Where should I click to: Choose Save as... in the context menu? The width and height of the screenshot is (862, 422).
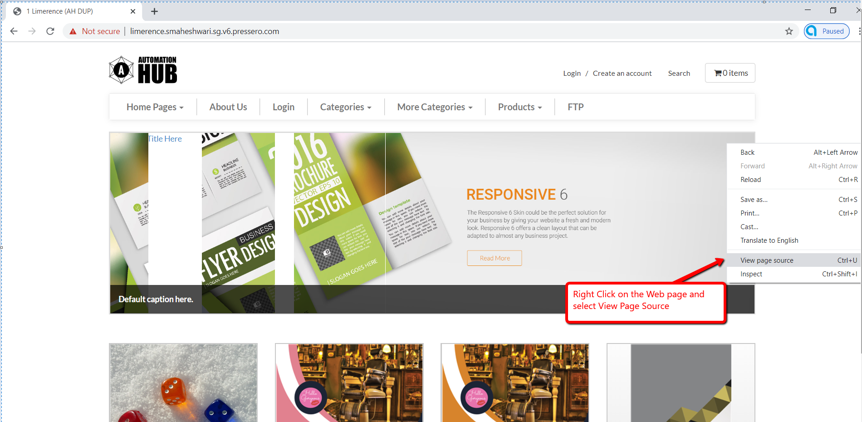tap(794, 200)
